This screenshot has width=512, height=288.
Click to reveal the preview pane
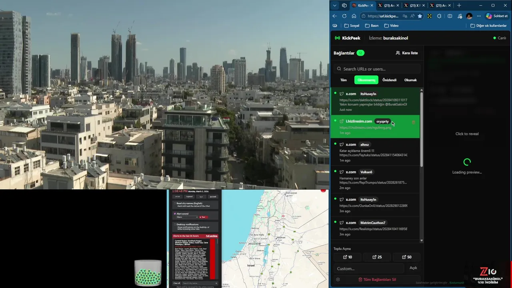pos(467,134)
